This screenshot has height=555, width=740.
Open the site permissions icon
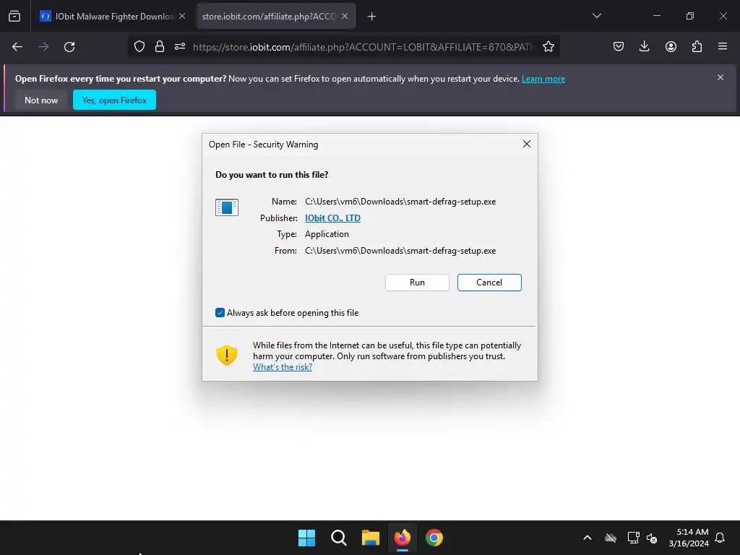180,46
